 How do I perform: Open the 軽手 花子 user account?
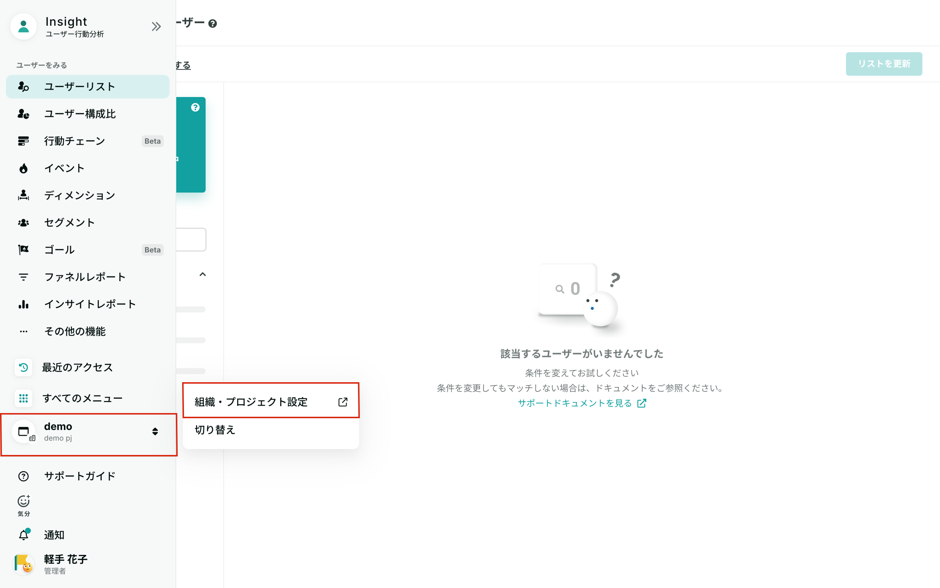point(88,564)
